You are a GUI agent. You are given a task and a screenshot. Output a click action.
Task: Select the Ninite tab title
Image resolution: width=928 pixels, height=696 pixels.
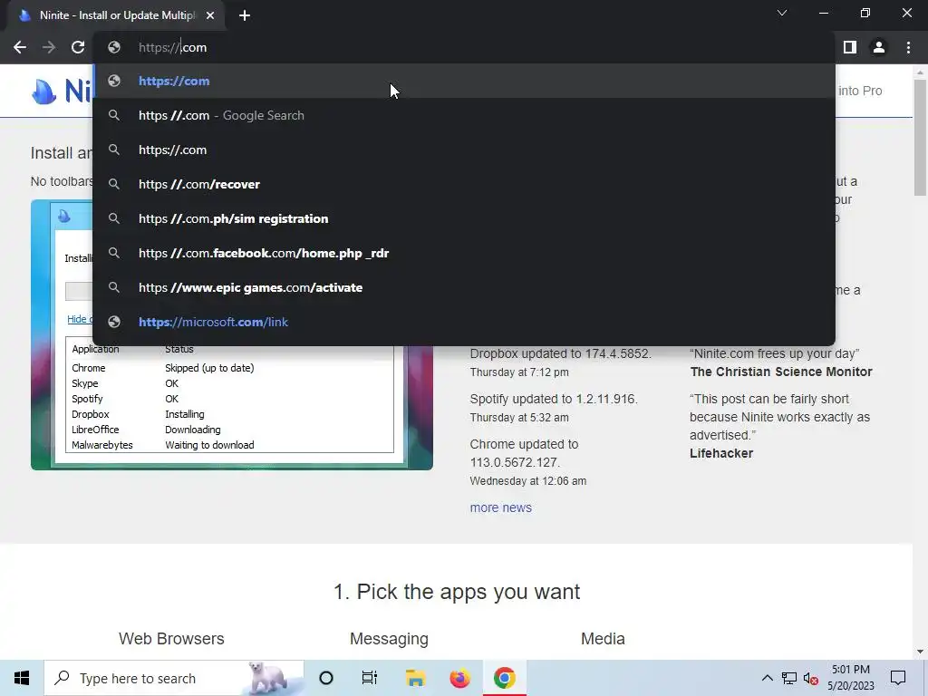click(x=117, y=15)
